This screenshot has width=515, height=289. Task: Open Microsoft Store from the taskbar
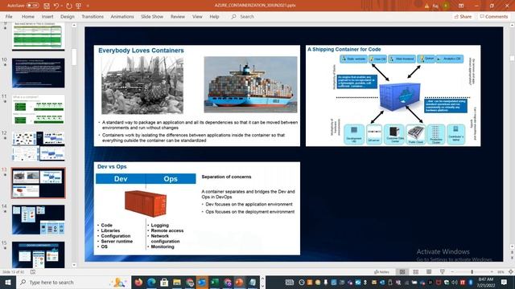[x=164, y=282]
